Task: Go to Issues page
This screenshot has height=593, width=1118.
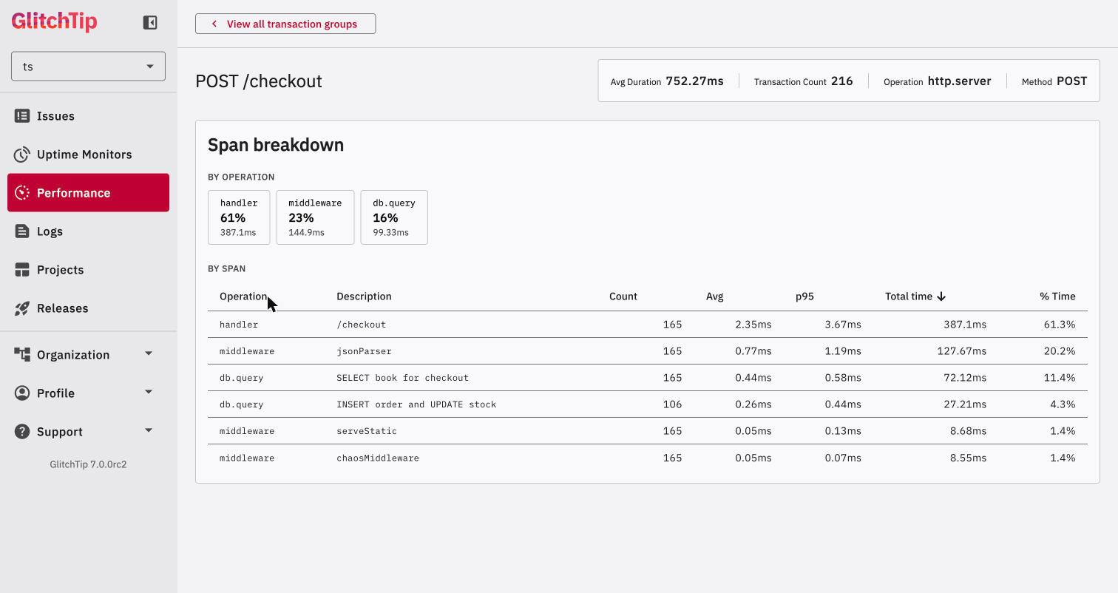Action: [88, 116]
